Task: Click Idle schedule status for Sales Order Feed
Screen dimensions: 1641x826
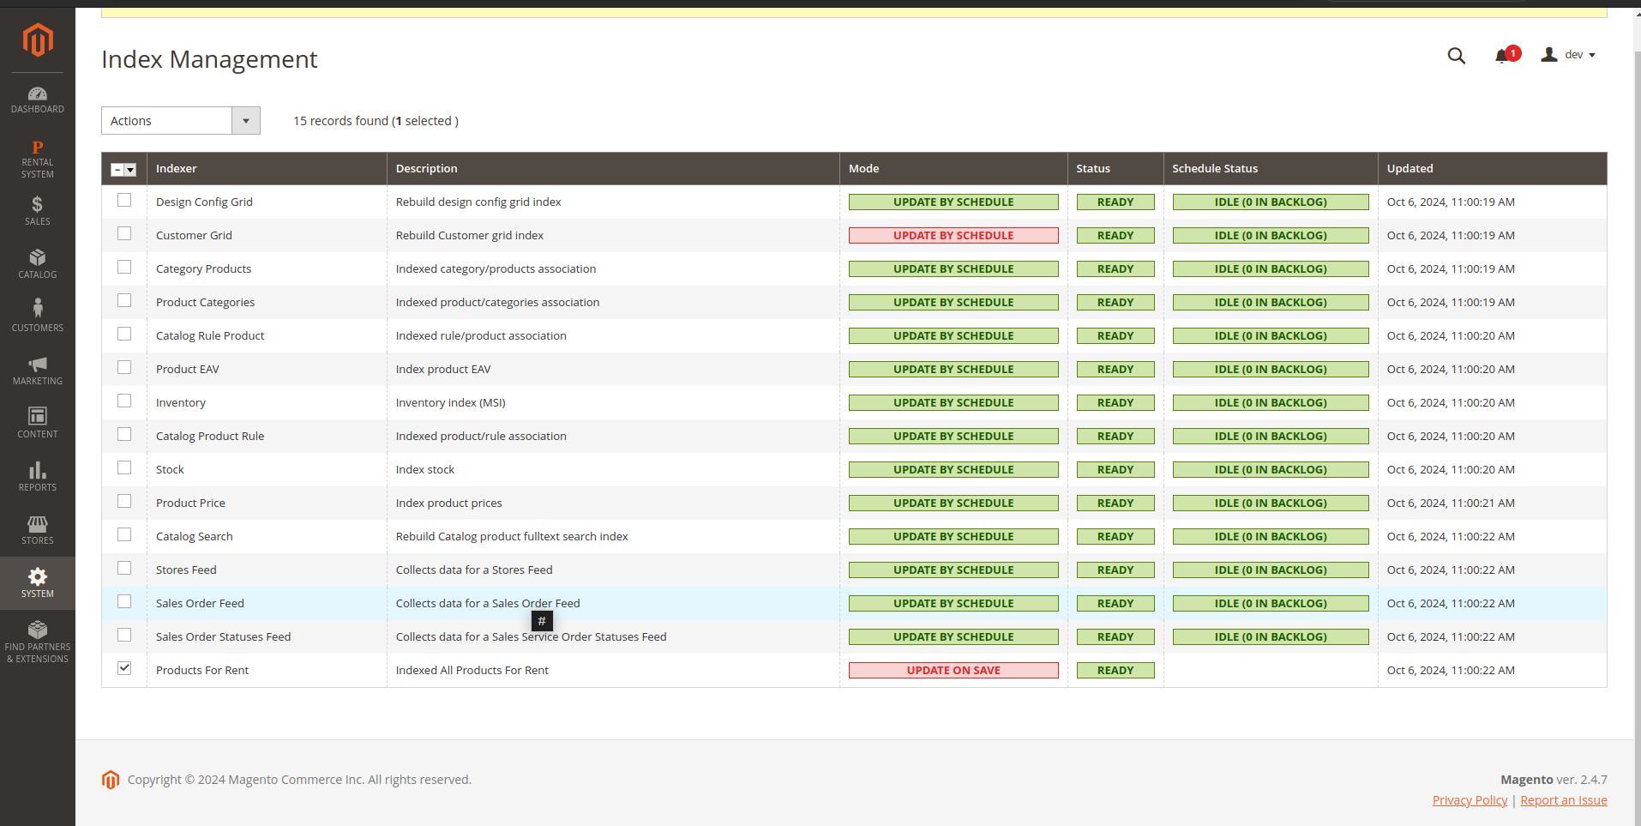Action: point(1271,604)
